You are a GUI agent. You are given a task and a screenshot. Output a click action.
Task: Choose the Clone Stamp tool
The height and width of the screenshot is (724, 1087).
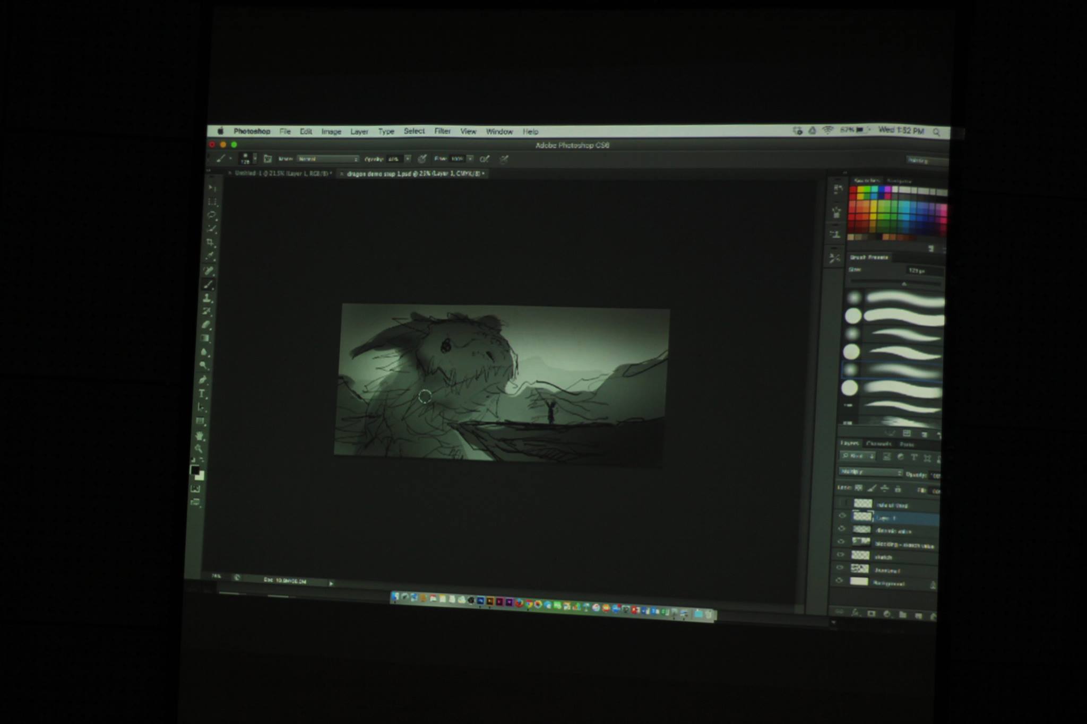(x=208, y=298)
